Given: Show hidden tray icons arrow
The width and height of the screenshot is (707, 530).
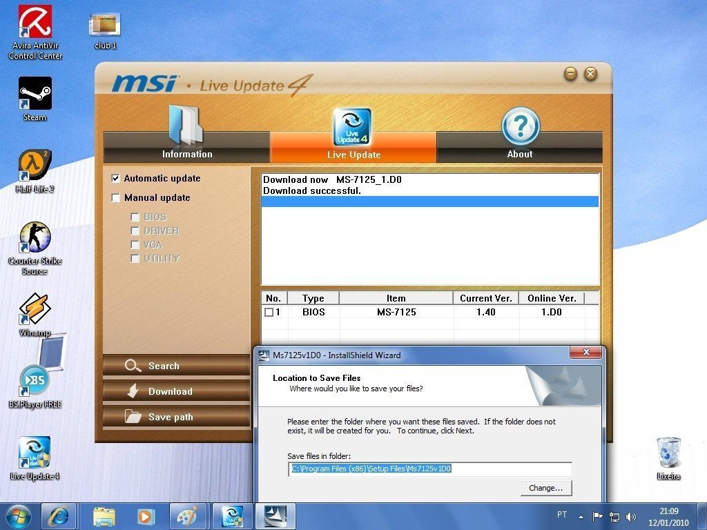Looking at the screenshot, I should click(x=581, y=517).
